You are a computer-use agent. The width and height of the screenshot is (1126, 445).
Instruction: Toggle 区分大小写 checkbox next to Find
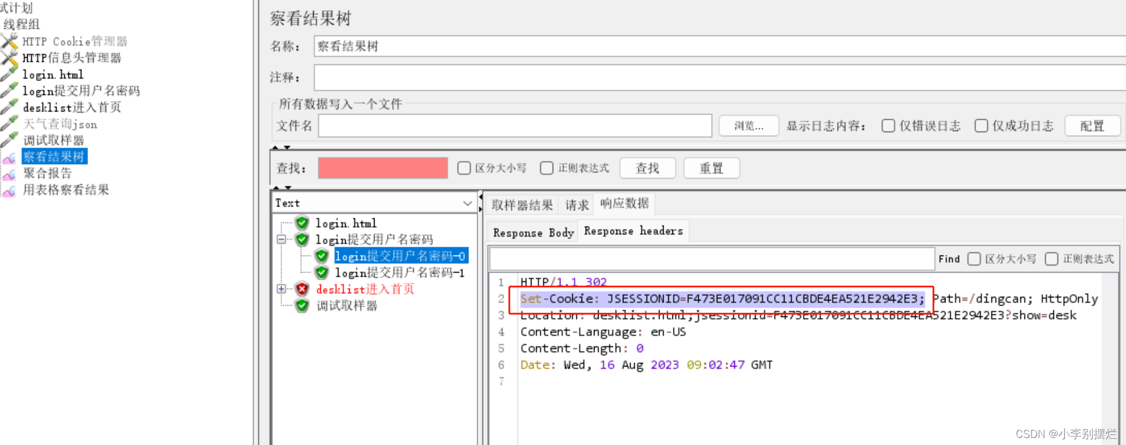tap(974, 259)
